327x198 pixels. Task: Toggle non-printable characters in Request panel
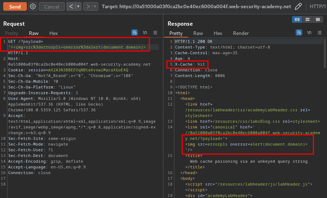[145, 33]
